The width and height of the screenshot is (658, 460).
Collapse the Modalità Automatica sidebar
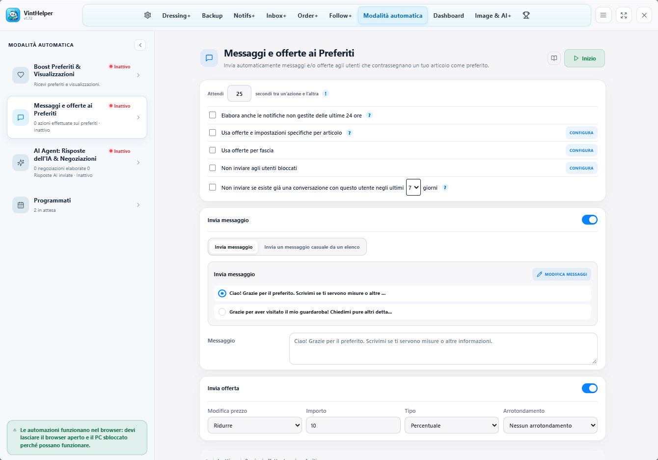tap(140, 45)
